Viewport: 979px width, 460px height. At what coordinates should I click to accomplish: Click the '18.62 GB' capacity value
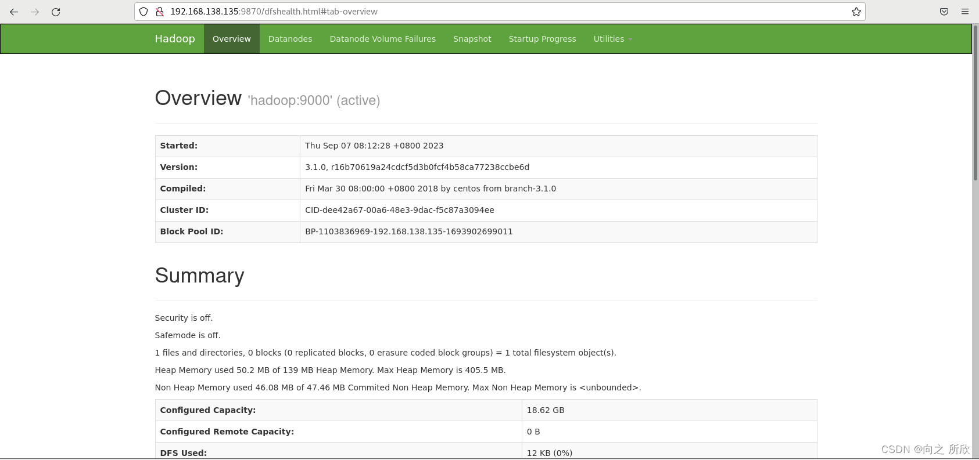coord(546,410)
